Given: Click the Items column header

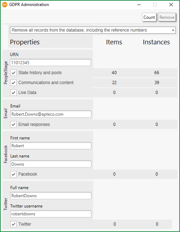Looking at the screenshot, I should 114,42.
